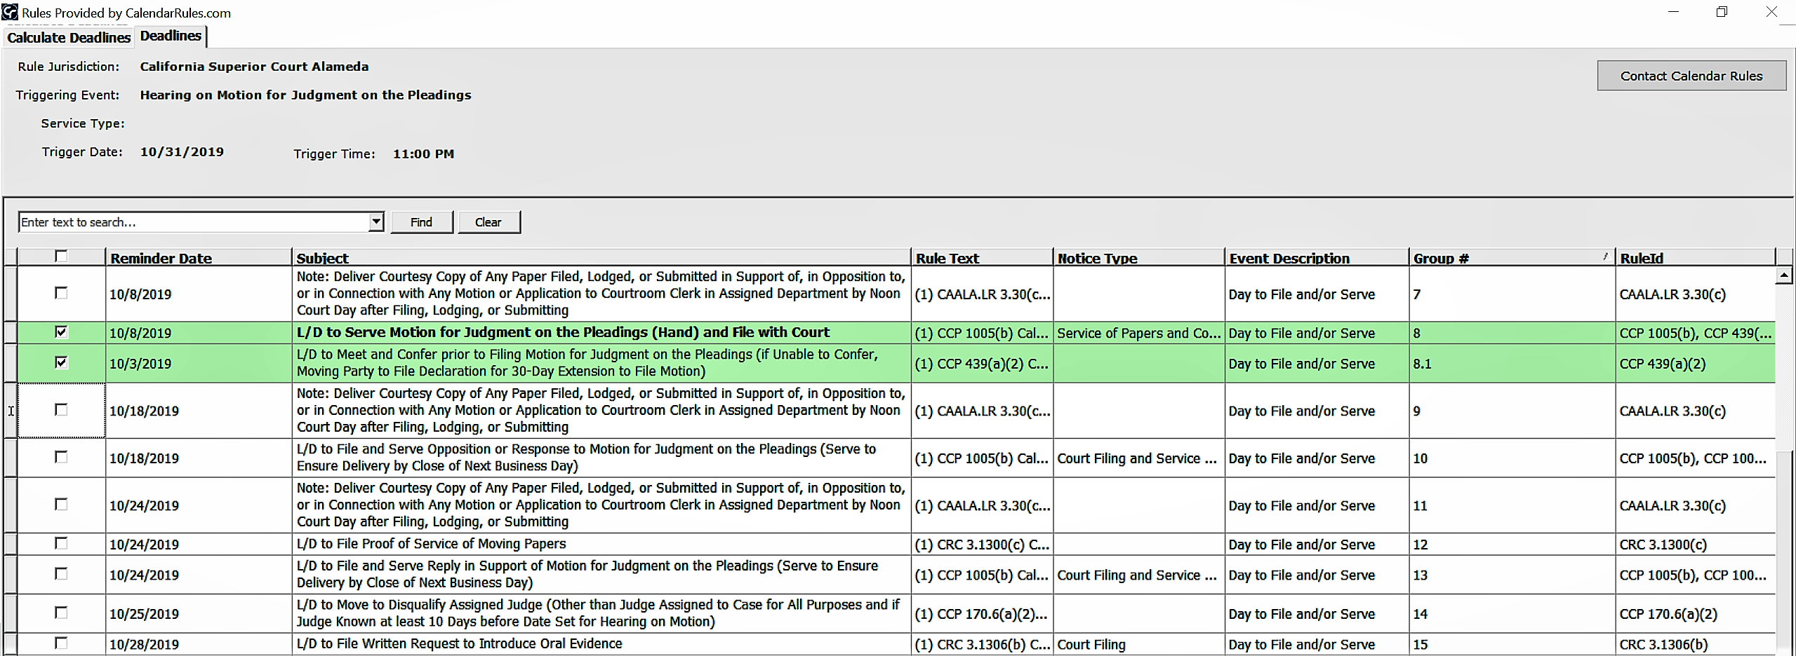Check the File and Serve Reply row
The width and height of the screenshot is (1796, 656).
[61, 573]
